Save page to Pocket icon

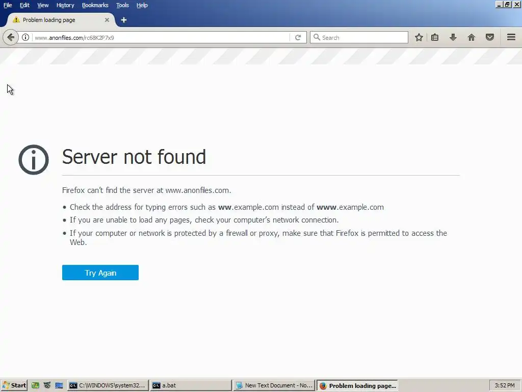(490, 37)
